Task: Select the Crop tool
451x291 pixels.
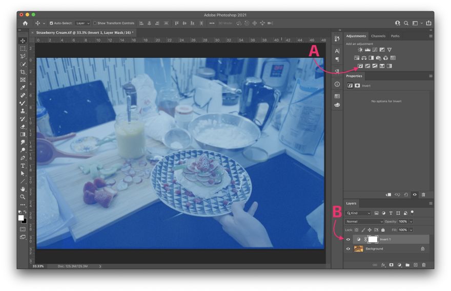Action: click(23, 72)
